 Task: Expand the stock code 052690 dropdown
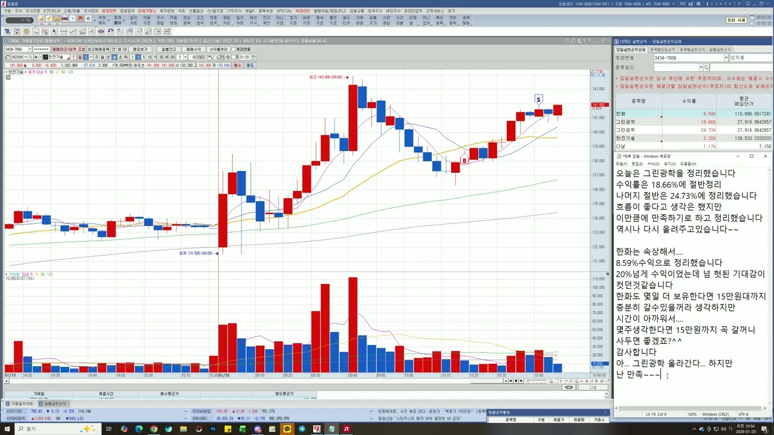click(25, 57)
